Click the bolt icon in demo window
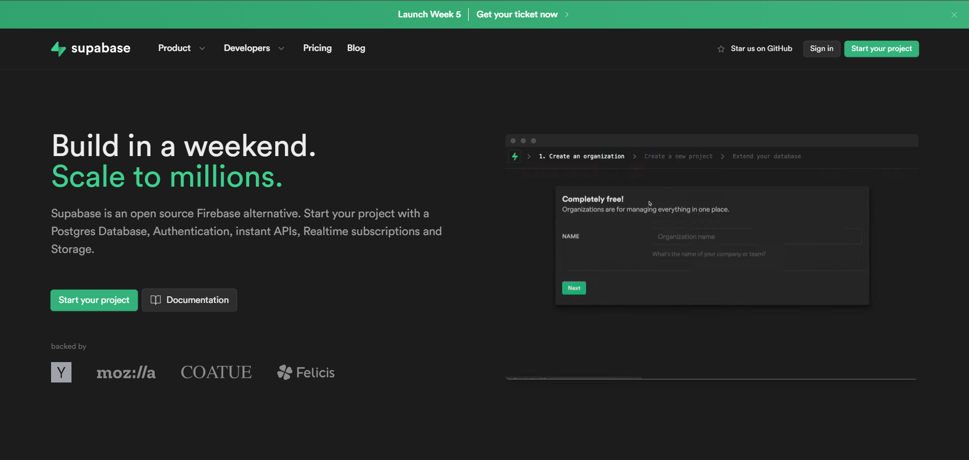969x460 pixels. [515, 157]
